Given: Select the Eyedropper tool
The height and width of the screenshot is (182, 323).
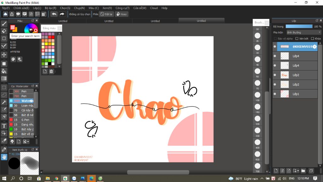Looking at the screenshot, I should (x=4, y=149).
